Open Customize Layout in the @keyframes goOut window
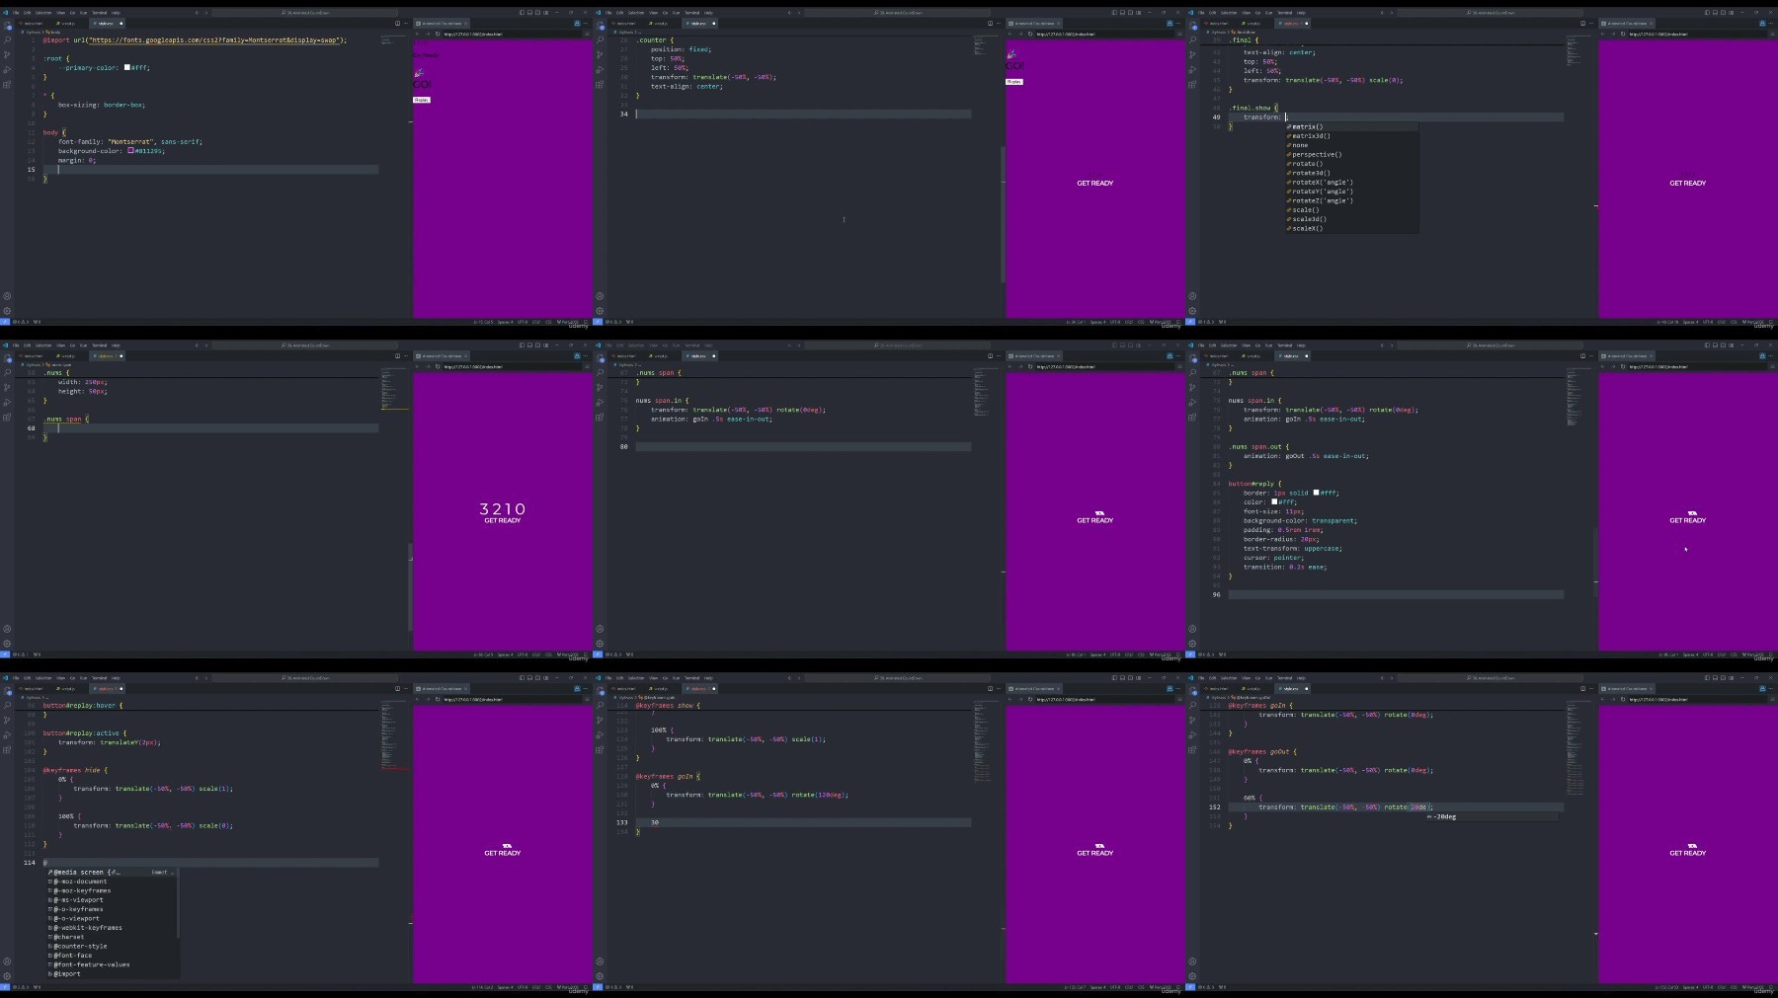 [1731, 678]
